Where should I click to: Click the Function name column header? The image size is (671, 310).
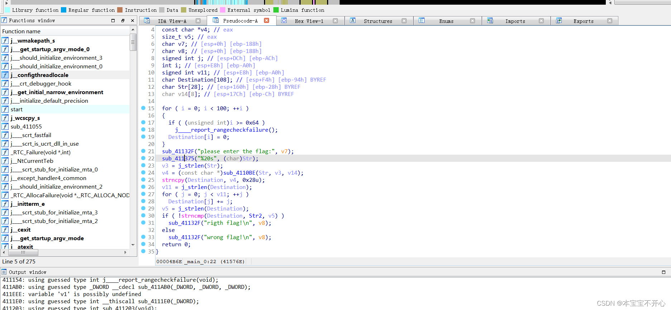click(x=65, y=31)
